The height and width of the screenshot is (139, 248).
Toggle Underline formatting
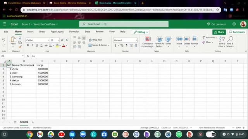click(x=37, y=46)
